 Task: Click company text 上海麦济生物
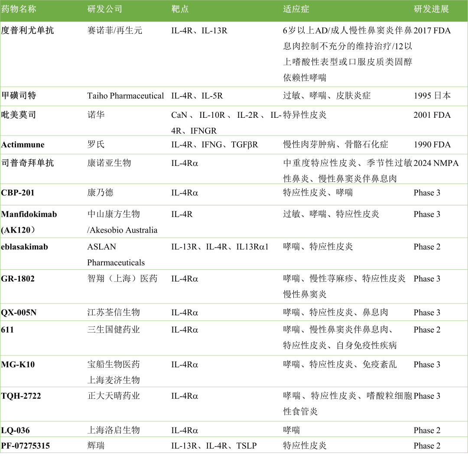[114, 380]
